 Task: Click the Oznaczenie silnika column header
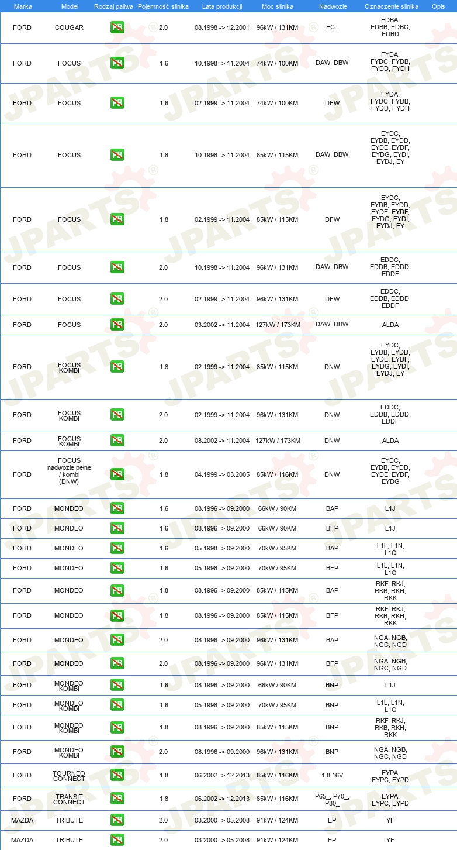pyautogui.click(x=391, y=6)
